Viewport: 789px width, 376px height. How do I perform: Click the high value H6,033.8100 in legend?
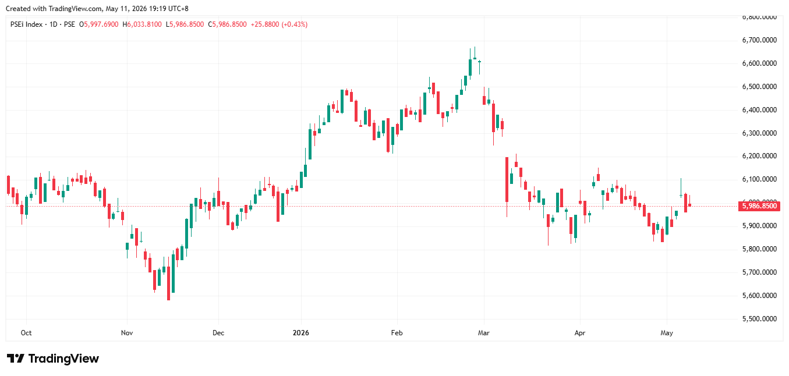(x=142, y=24)
